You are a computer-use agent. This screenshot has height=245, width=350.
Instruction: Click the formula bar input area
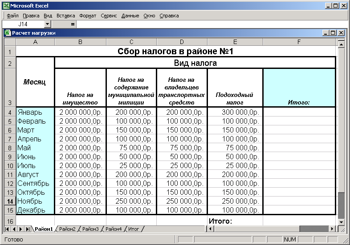(x=212, y=24)
